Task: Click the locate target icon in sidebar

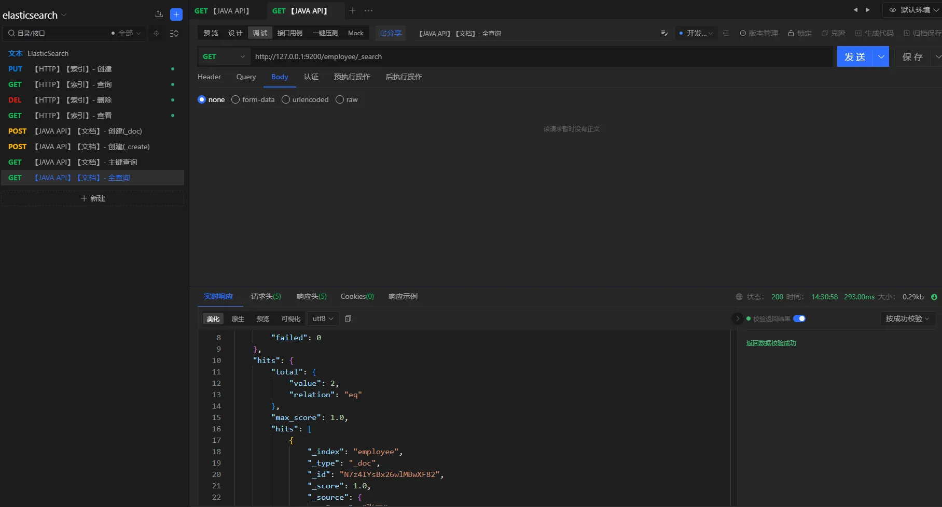Action: [x=156, y=33]
